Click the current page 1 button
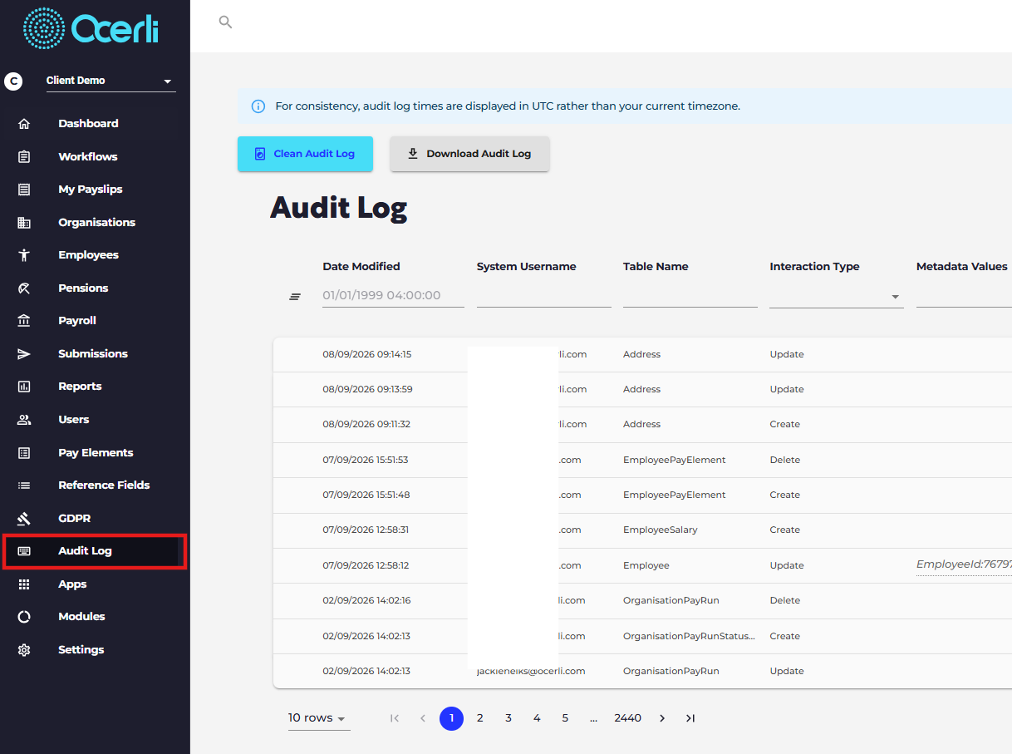 [451, 718]
